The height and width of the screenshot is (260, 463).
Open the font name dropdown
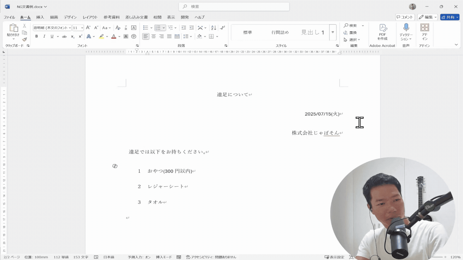pos(70,28)
